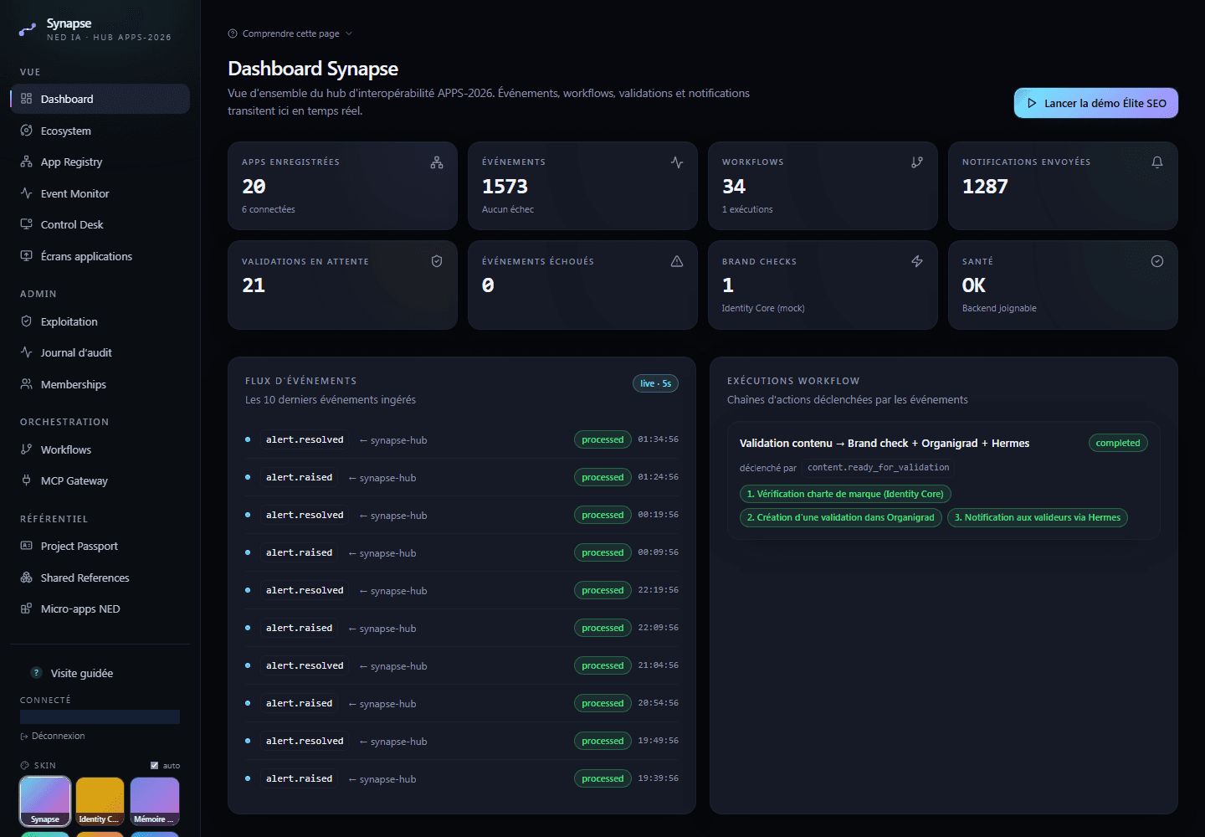Select the Synapse skin swatch
1205x837 pixels.
[x=45, y=801]
